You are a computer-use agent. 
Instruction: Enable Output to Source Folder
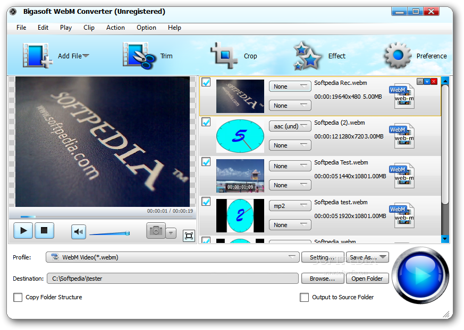click(x=304, y=297)
